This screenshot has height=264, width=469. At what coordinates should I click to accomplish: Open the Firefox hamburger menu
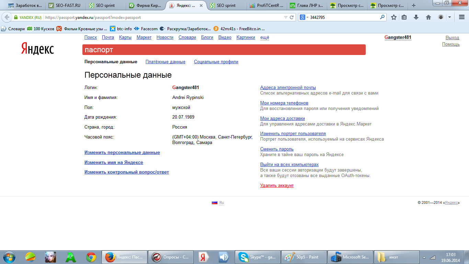pyautogui.click(x=462, y=17)
